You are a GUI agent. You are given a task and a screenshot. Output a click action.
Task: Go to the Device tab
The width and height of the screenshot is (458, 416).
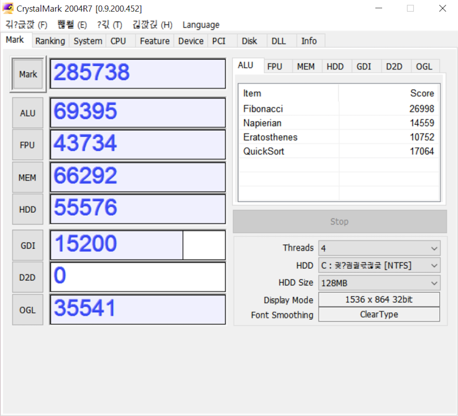click(191, 41)
